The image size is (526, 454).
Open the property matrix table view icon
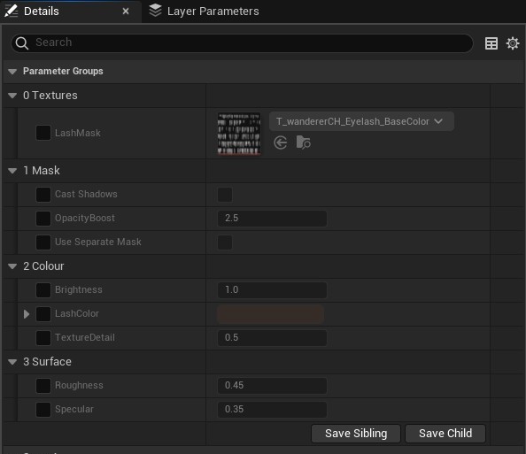click(491, 43)
